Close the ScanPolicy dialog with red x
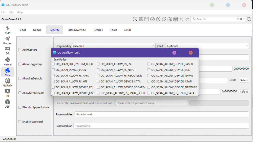 point(191,53)
